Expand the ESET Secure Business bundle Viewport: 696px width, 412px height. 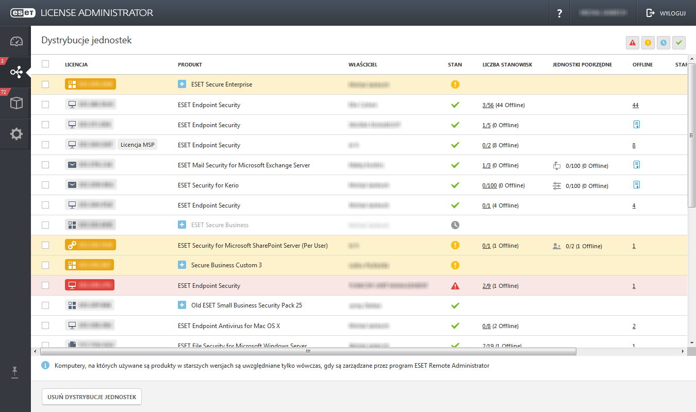(181, 225)
